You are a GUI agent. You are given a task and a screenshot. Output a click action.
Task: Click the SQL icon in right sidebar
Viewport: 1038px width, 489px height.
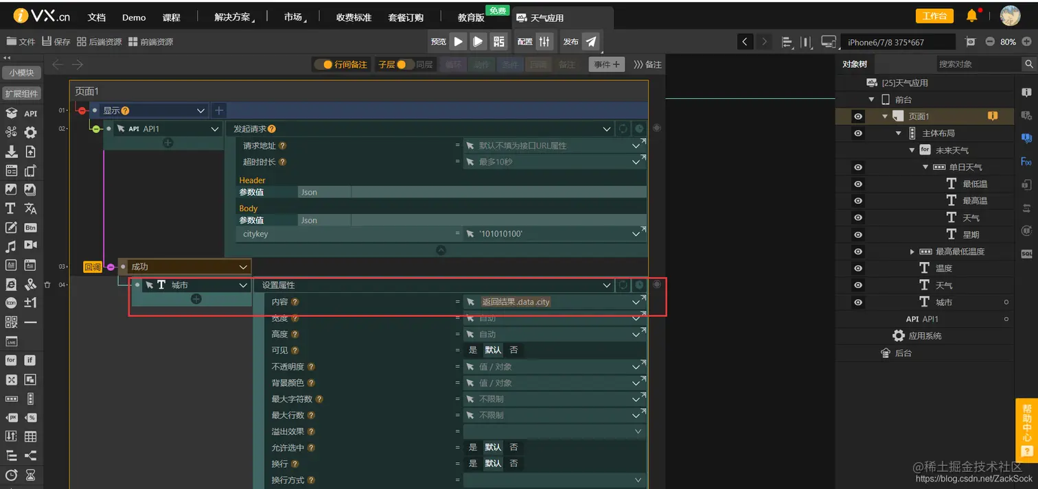coord(1026,254)
